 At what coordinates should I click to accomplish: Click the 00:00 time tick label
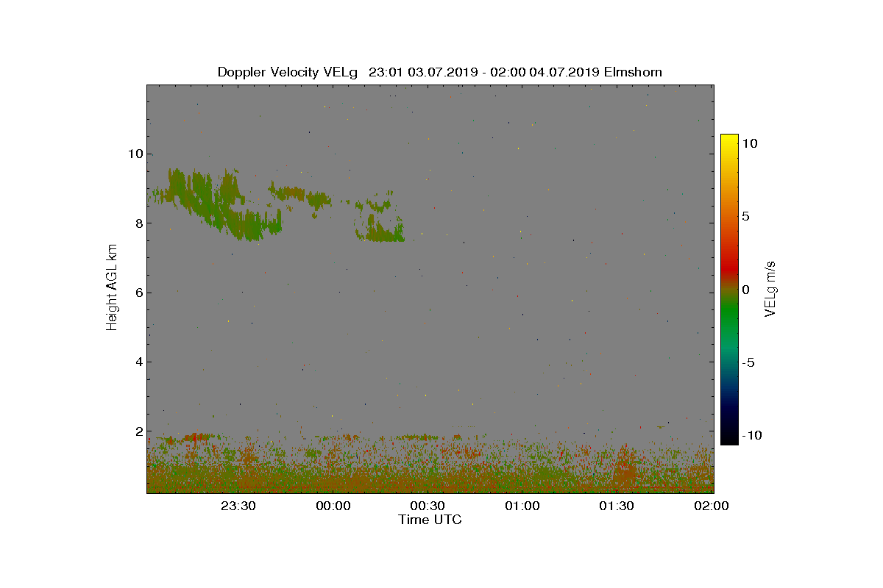pyautogui.click(x=333, y=506)
